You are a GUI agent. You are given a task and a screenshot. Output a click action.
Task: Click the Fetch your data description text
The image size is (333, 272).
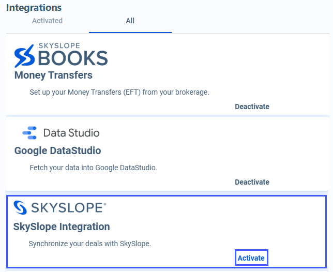[94, 168]
